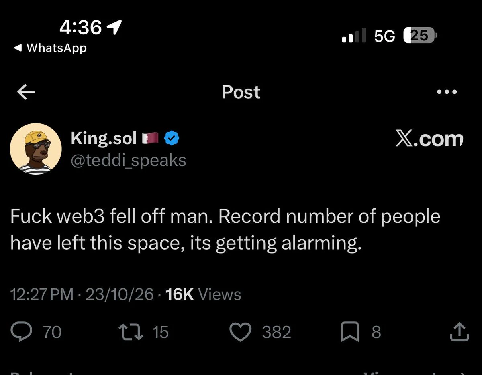Tap the battery indicator showing 25

point(420,36)
